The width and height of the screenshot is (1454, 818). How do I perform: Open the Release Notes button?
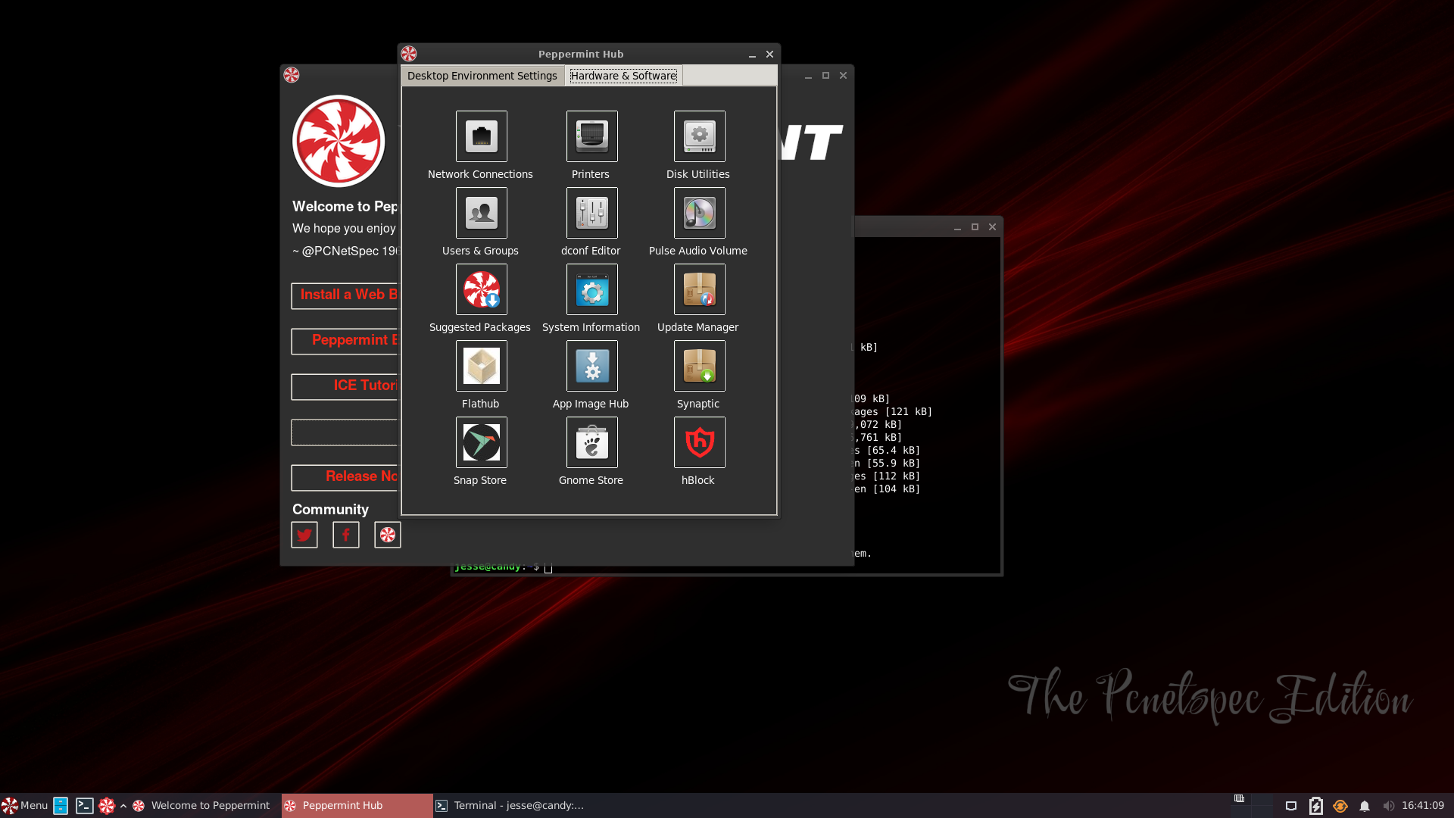(345, 477)
